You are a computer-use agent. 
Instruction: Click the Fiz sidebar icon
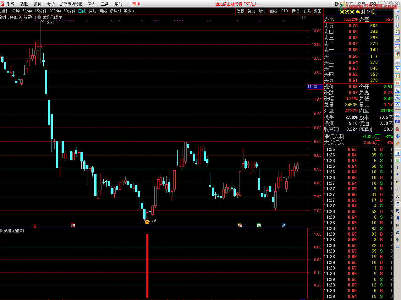398,90
